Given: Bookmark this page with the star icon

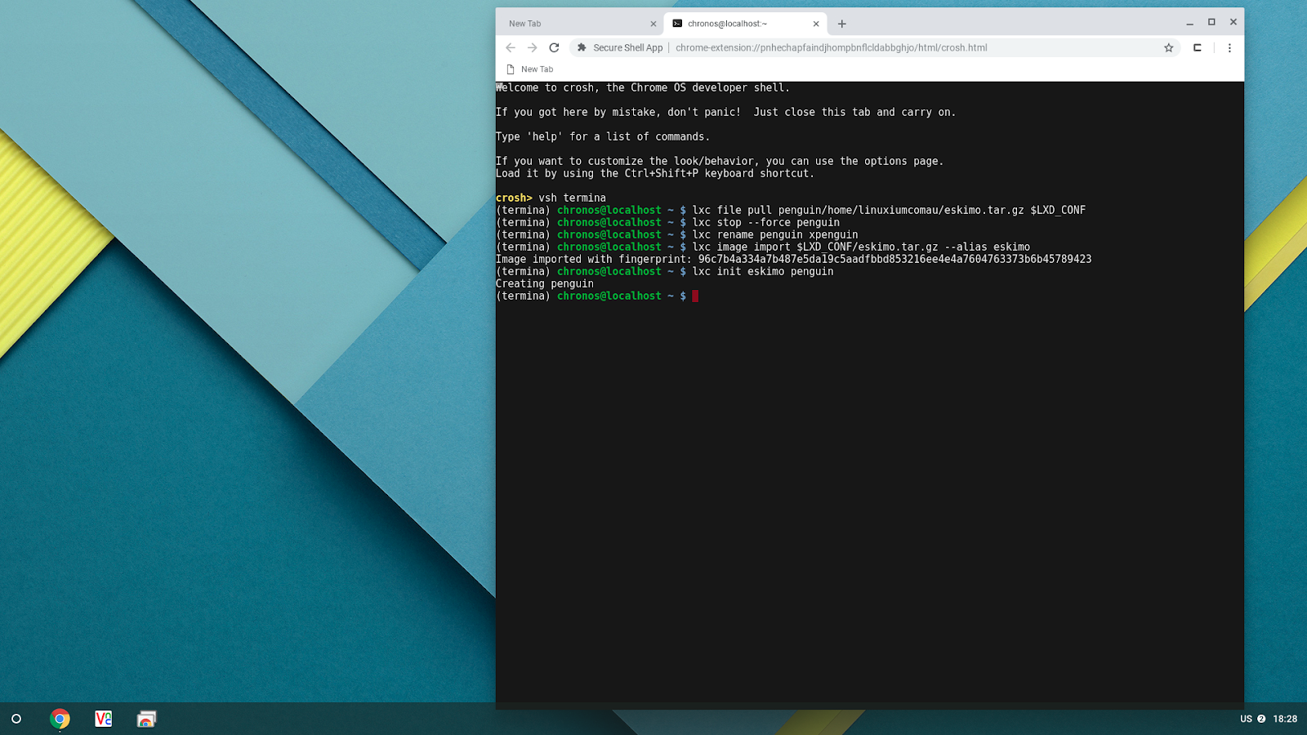Looking at the screenshot, I should (1169, 47).
